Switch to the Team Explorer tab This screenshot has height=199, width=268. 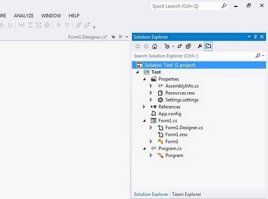pos(186,194)
